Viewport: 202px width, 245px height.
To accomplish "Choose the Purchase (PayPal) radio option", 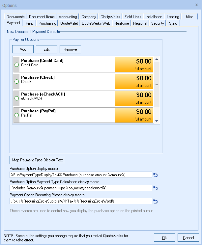I will coord(17,115).
